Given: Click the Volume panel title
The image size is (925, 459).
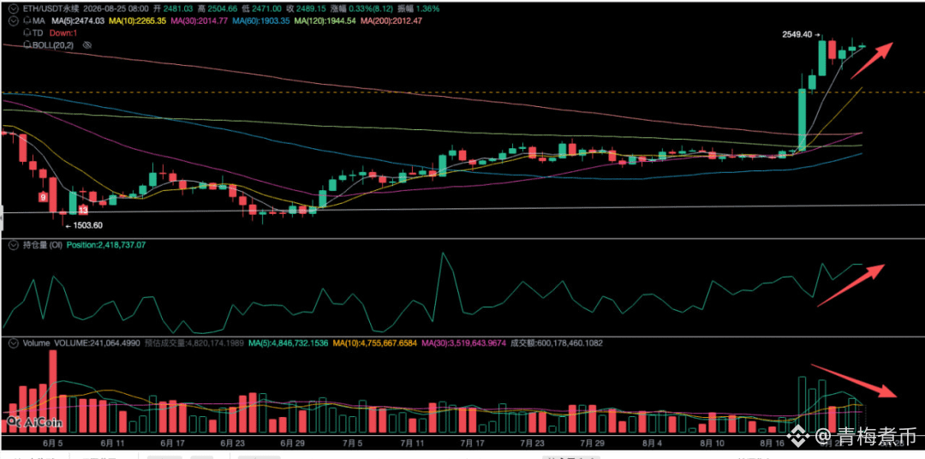Looking at the screenshot, I should click(35, 343).
